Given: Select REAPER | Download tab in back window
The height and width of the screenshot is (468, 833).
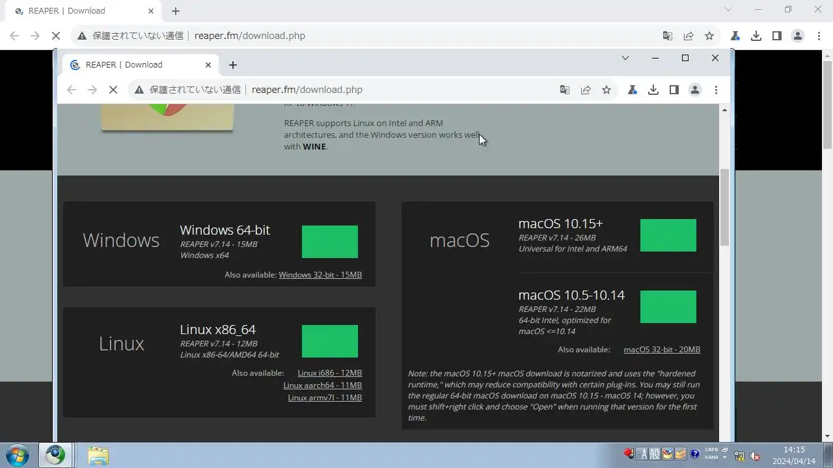Looking at the screenshot, I should [x=84, y=11].
